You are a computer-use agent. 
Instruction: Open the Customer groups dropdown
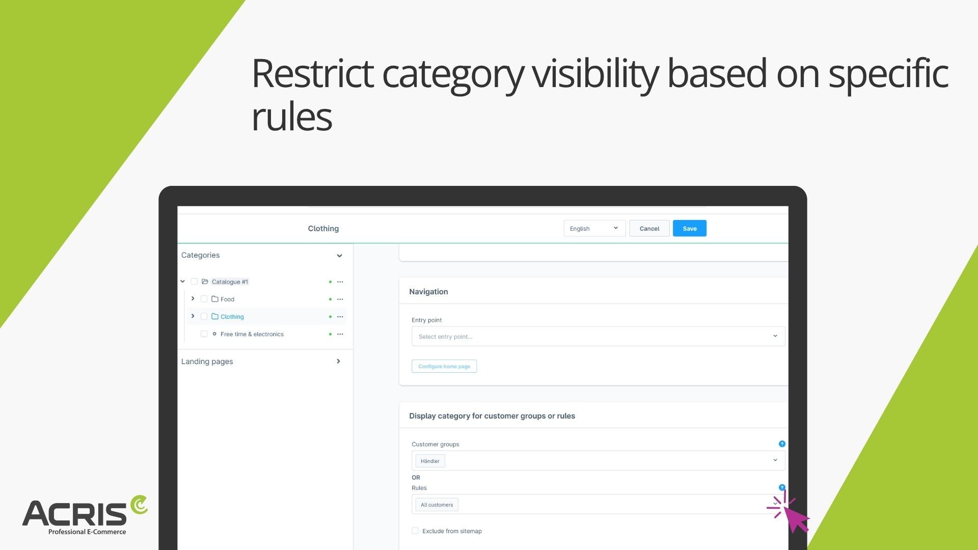pos(598,461)
